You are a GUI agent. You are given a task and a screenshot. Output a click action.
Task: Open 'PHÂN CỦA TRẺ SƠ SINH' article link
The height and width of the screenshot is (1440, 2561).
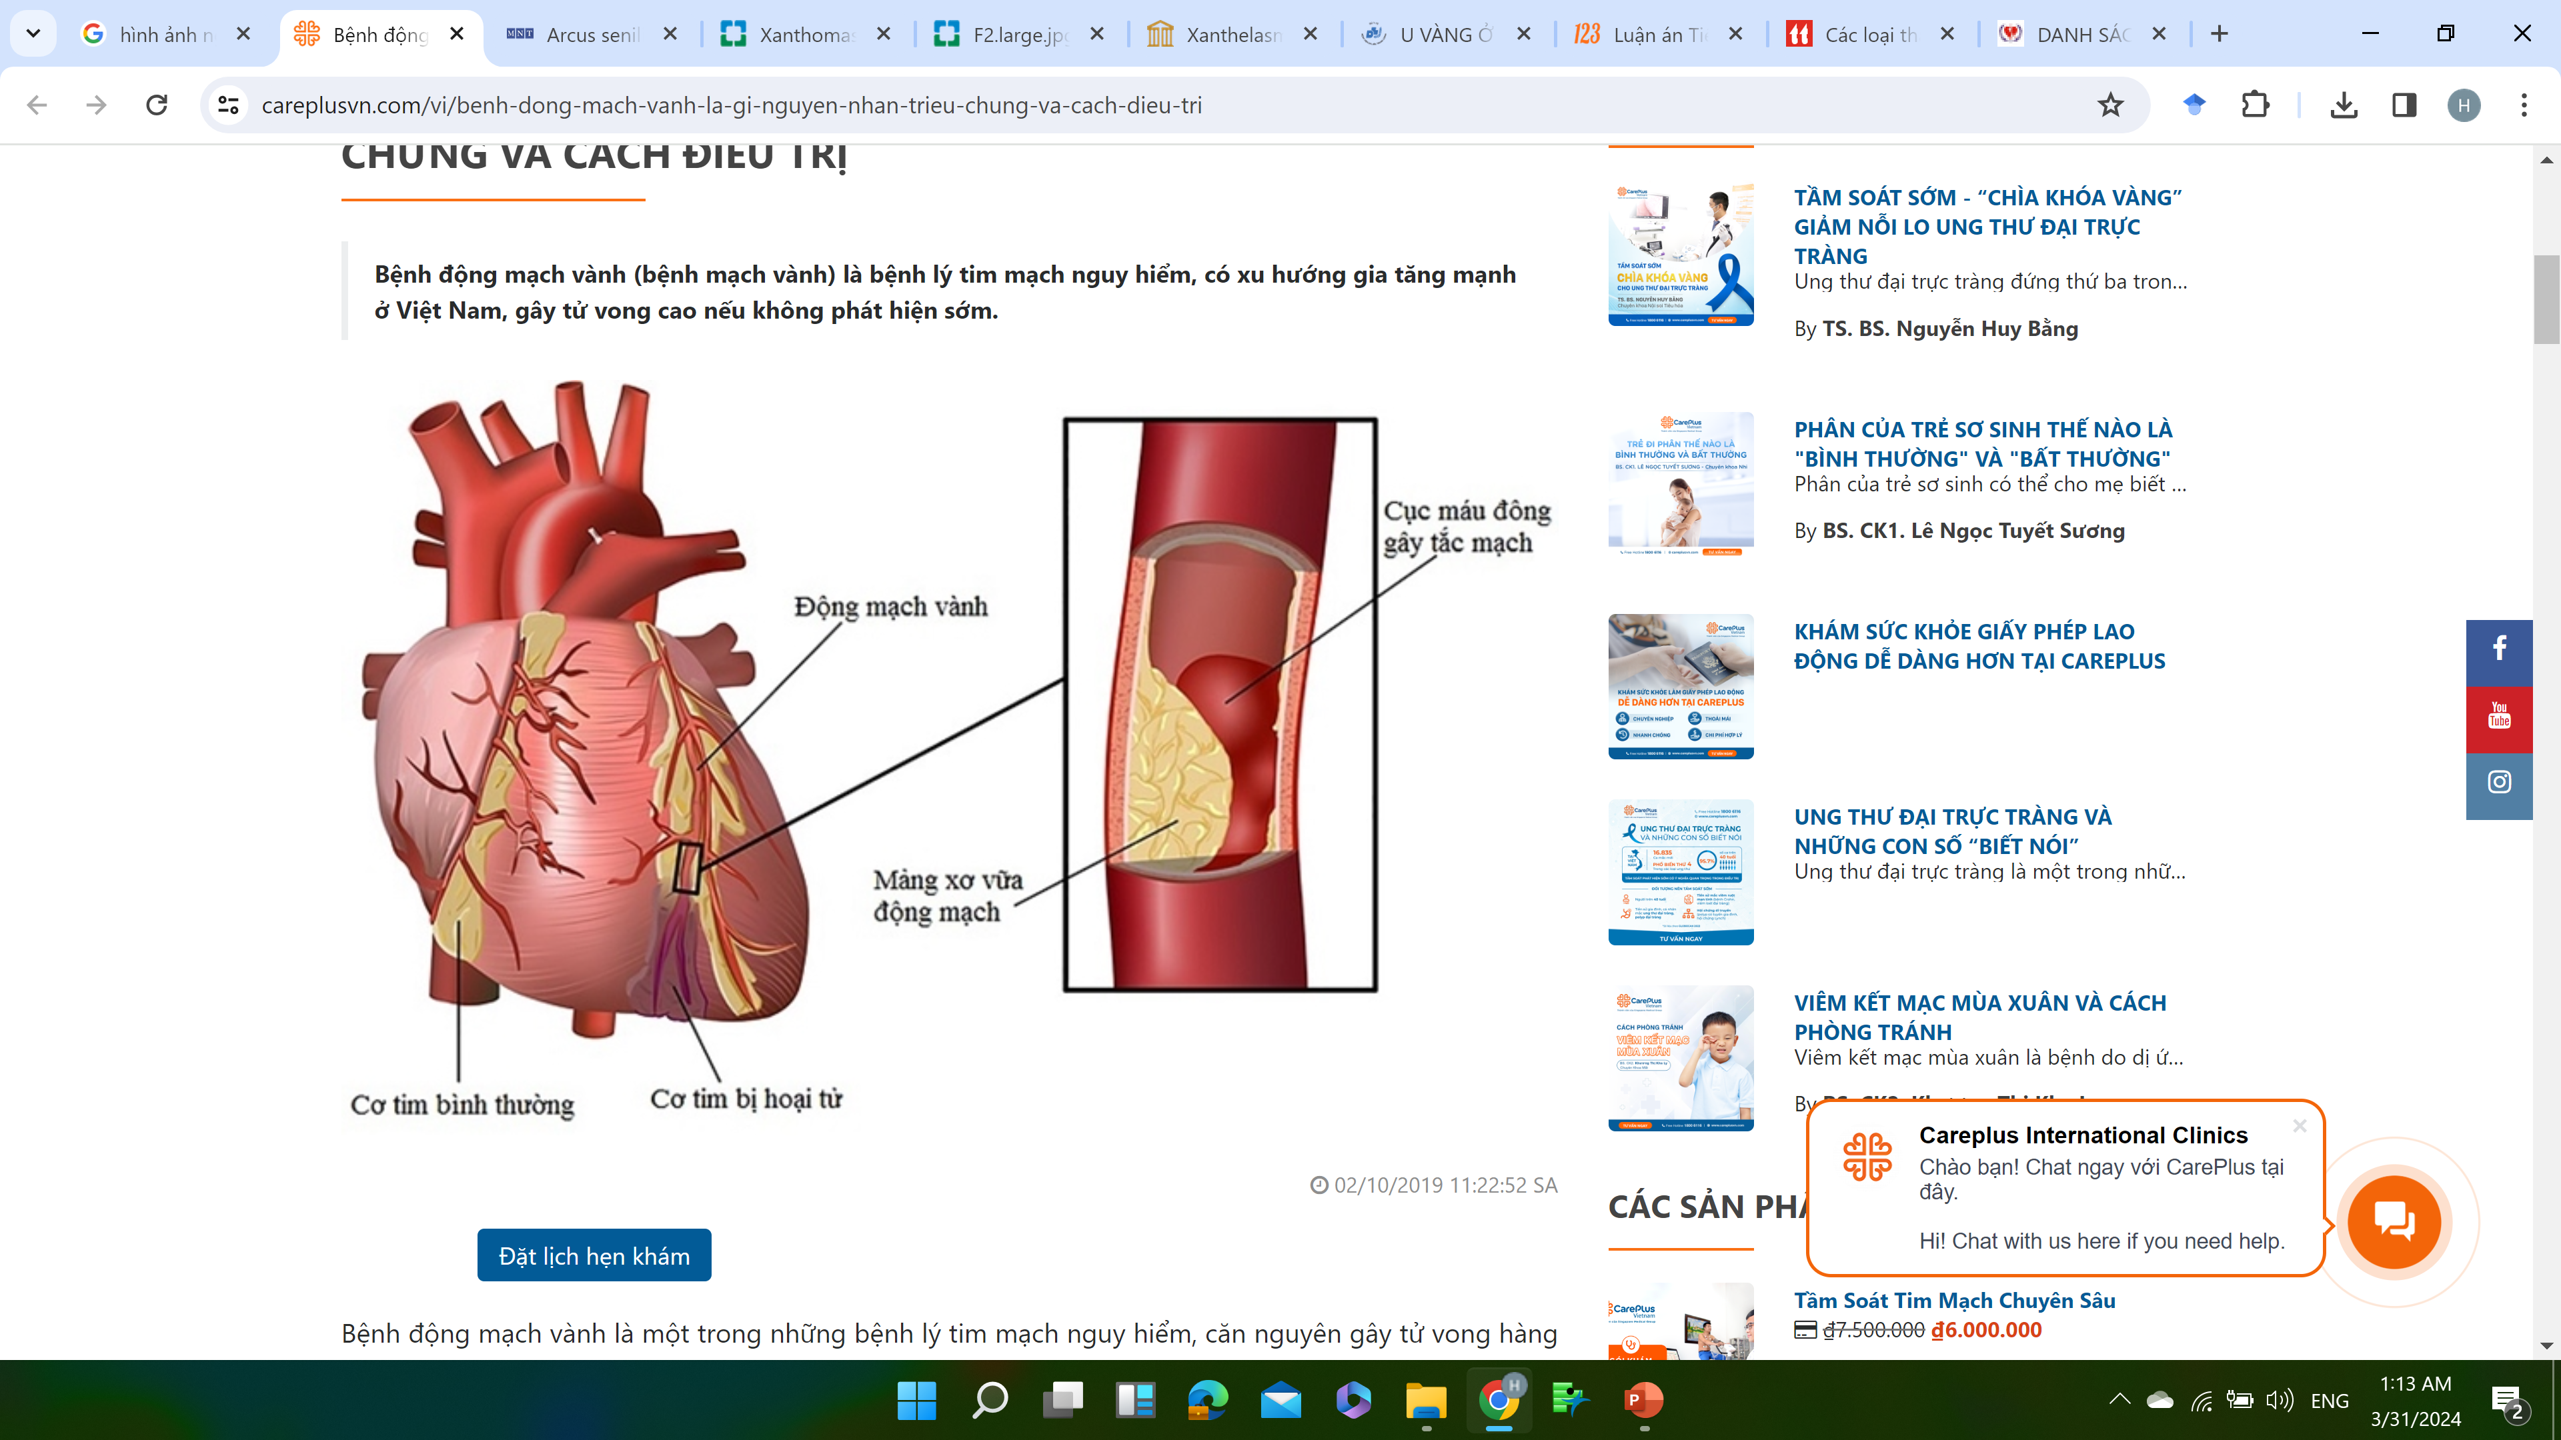click(1983, 443)
